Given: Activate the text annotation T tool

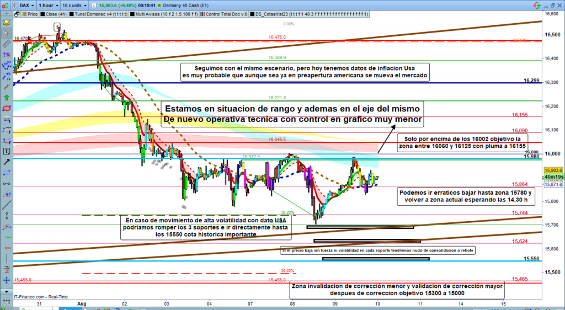Looking at the screenshot, I should [x=7, y=151].
